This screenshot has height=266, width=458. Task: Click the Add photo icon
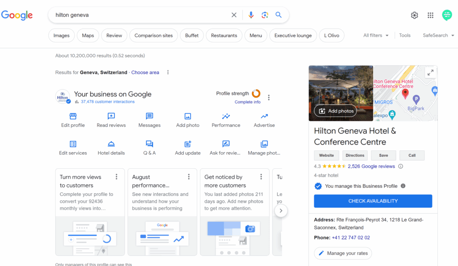(x=188, y=116)
